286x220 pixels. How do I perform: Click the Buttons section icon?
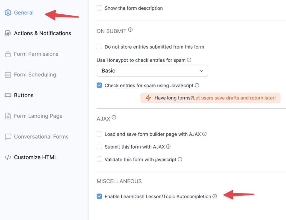click(8, 95)
